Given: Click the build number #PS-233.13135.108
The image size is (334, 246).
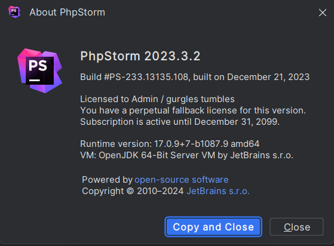Looking at the screenshot, I should coord(146,77).
